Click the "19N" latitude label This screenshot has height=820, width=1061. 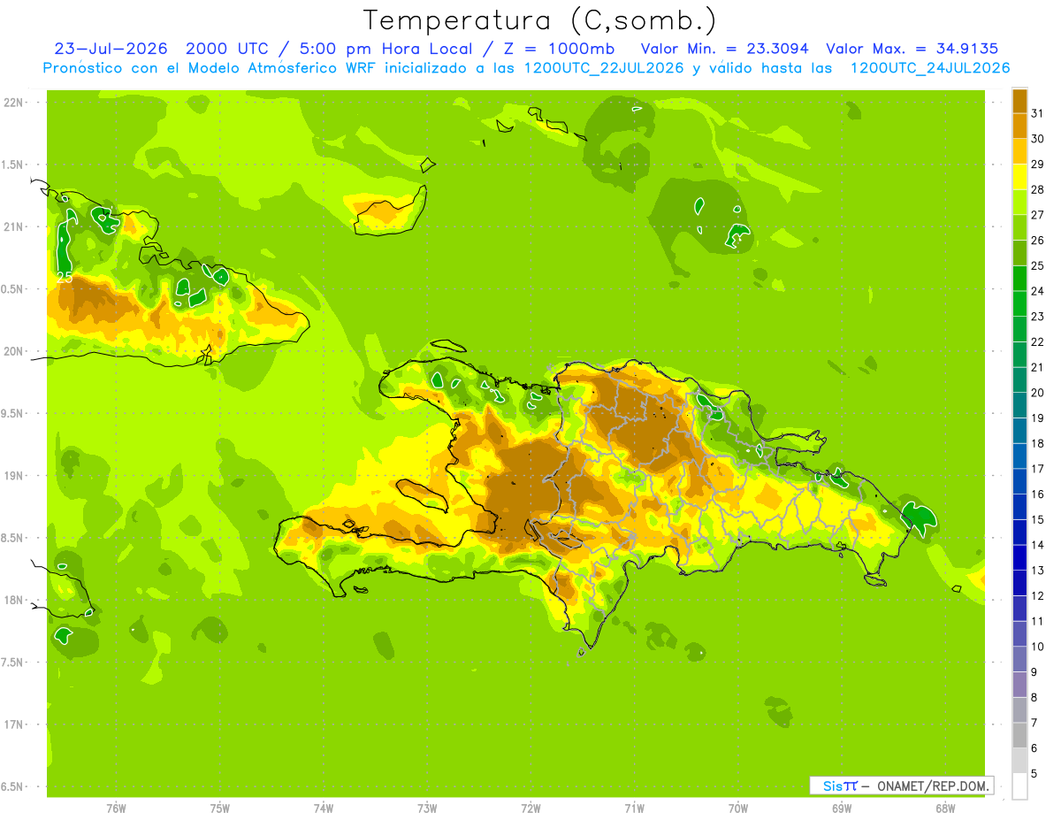click(11, 475)
